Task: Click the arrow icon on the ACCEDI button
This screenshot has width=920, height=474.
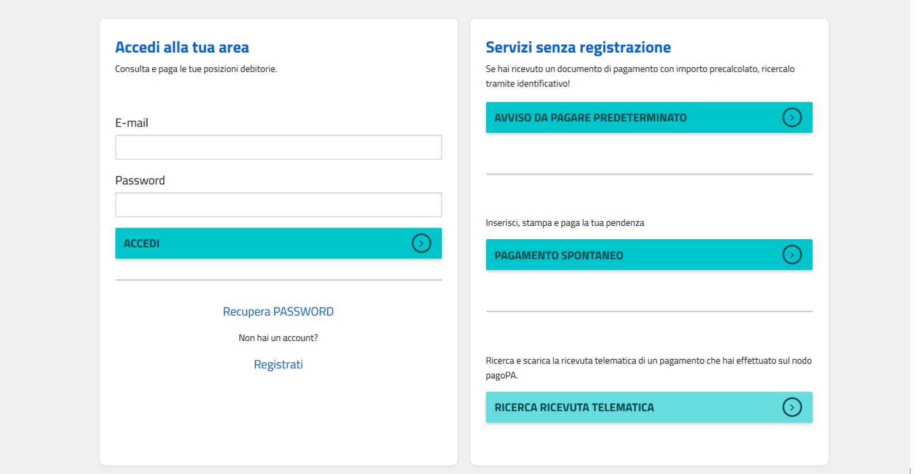Action: point(421,243)
